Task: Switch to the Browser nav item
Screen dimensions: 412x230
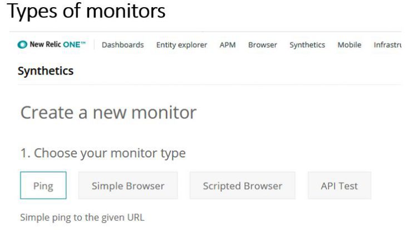Action: (x=262, y=45)
